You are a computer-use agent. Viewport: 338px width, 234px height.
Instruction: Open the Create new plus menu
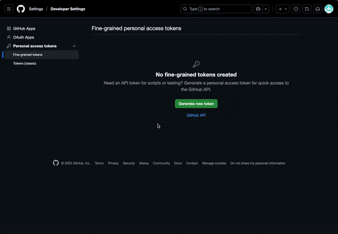point(282,9)
